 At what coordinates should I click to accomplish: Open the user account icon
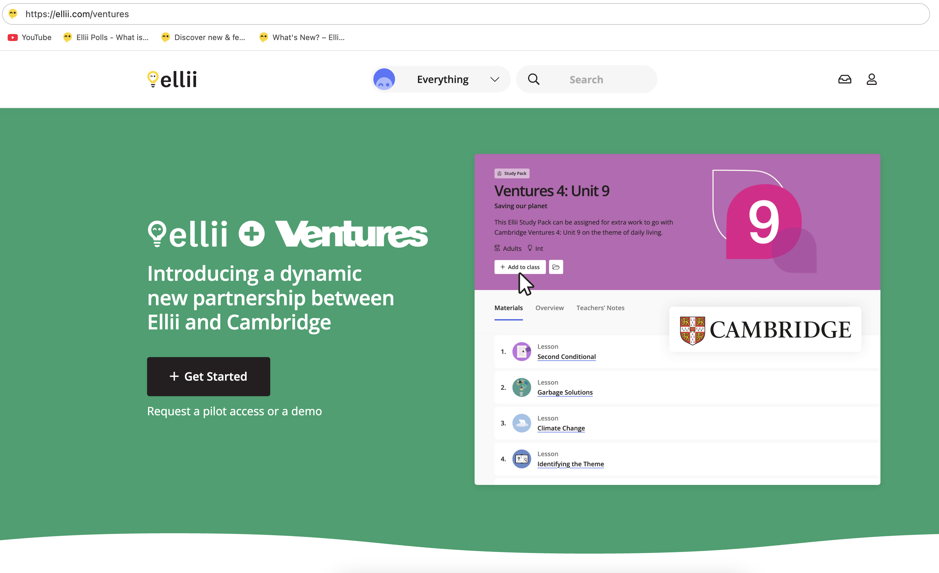tap(872, 79)
